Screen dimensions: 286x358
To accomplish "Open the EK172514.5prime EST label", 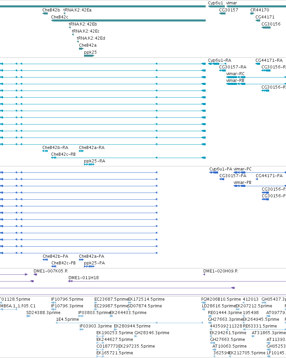I will (x=146, y=299).
